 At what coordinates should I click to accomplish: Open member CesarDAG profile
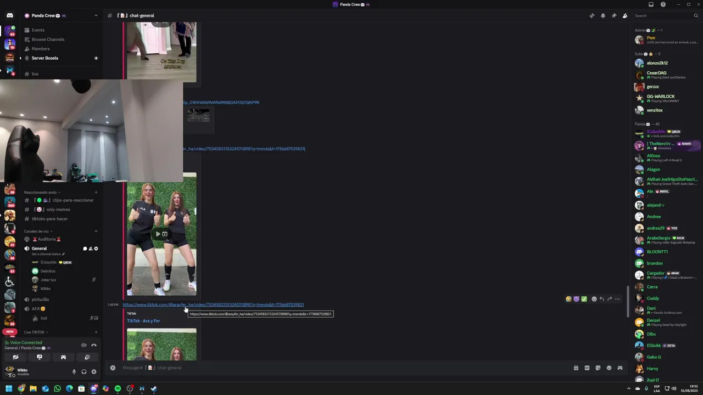tap(666, 75)
